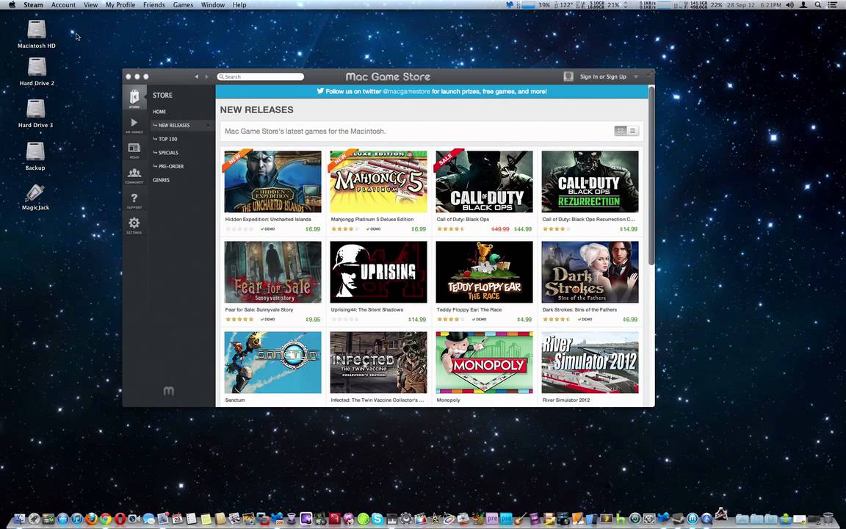The width and height of the screenshot is (846, 529).
Task: Click the Search field
Action: [x=261, y=76]
